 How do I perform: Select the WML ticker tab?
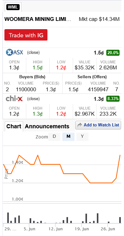point(13,7)
